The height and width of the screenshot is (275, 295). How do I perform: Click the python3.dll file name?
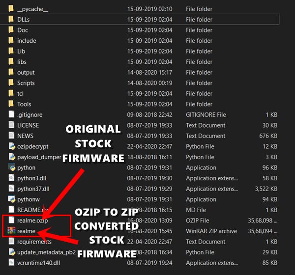pos(31,178)
